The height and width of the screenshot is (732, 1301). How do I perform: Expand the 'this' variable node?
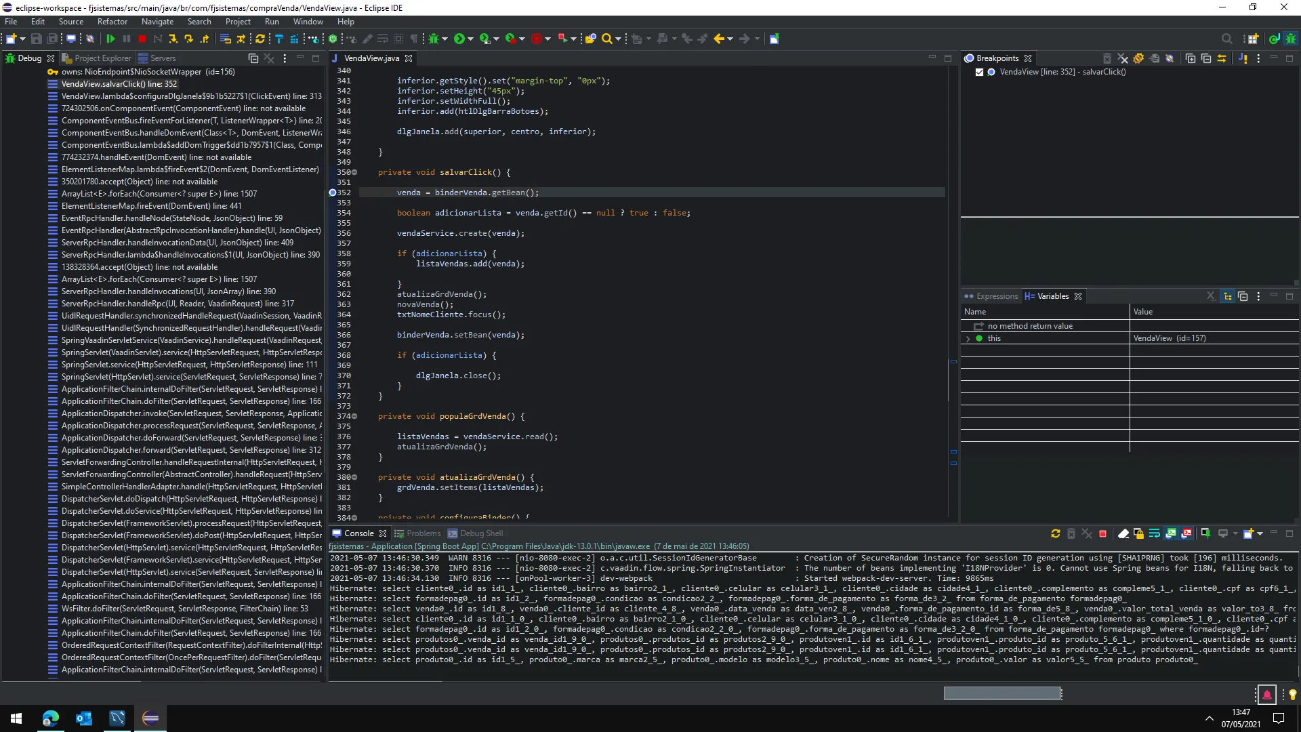pos(968,338)
